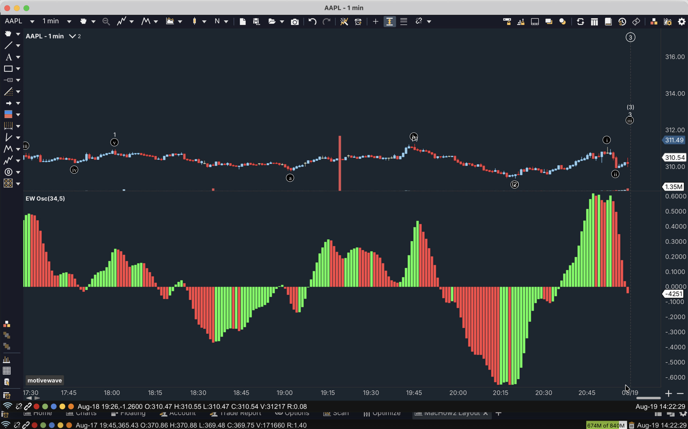Screen dimensions: 688x429
Task: Switch to the Account tab
Action: click(x=178, y=414)
